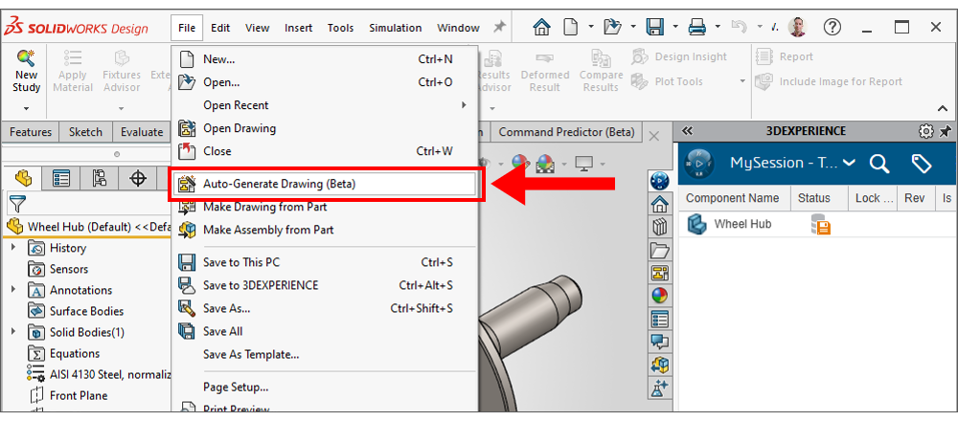Collapse 3DEXPERIENCE panel with double chevron
The image size is (958, 421).
tap(687, 130)
